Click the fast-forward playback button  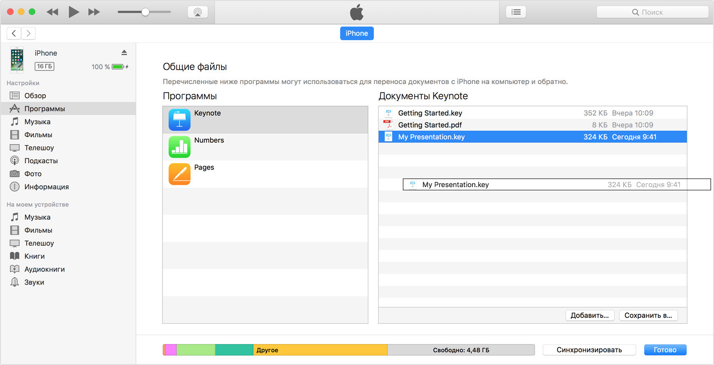94,12
